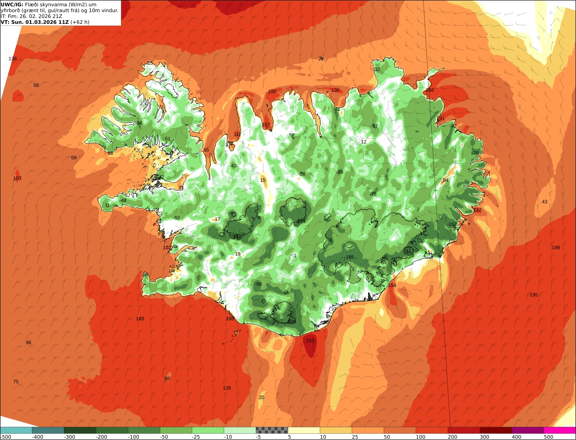Viewport: 576px width, 440px height.
Task: Select the magenta legend swatch above 500
Action: (559, 431)
